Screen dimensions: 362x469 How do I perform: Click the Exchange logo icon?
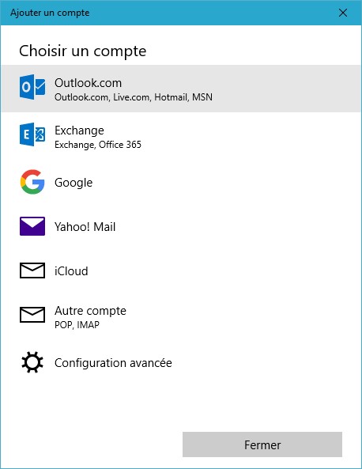pos(32,134)
